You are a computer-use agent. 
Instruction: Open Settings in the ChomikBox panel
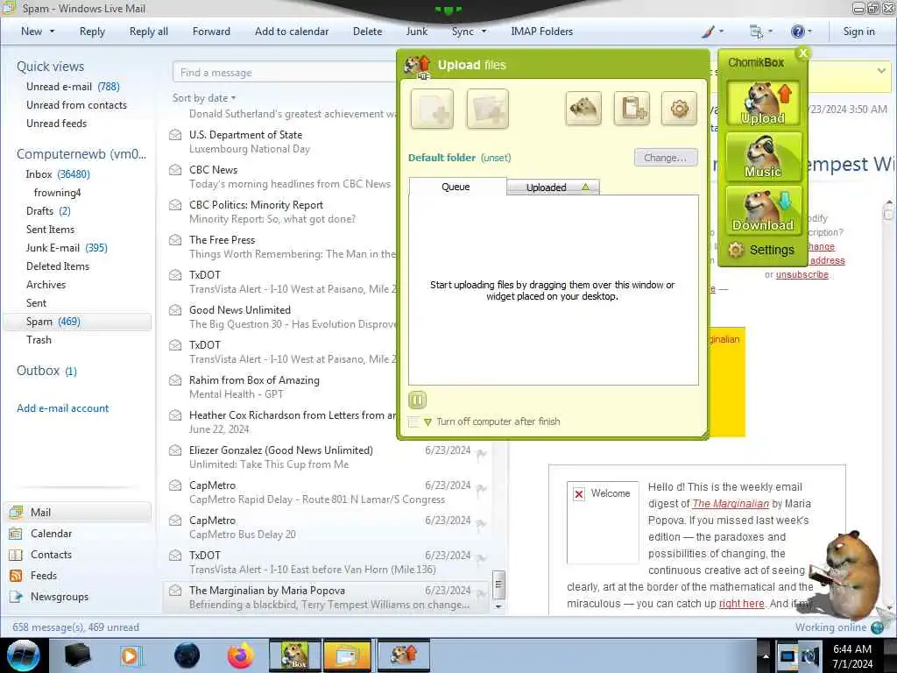(x=761, y=250)
